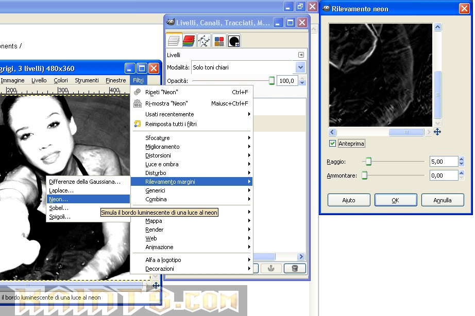Viewport: 475px width, 316px height.
Task: Switch to the Channels tab icon
Action: [x=189, y=41]
